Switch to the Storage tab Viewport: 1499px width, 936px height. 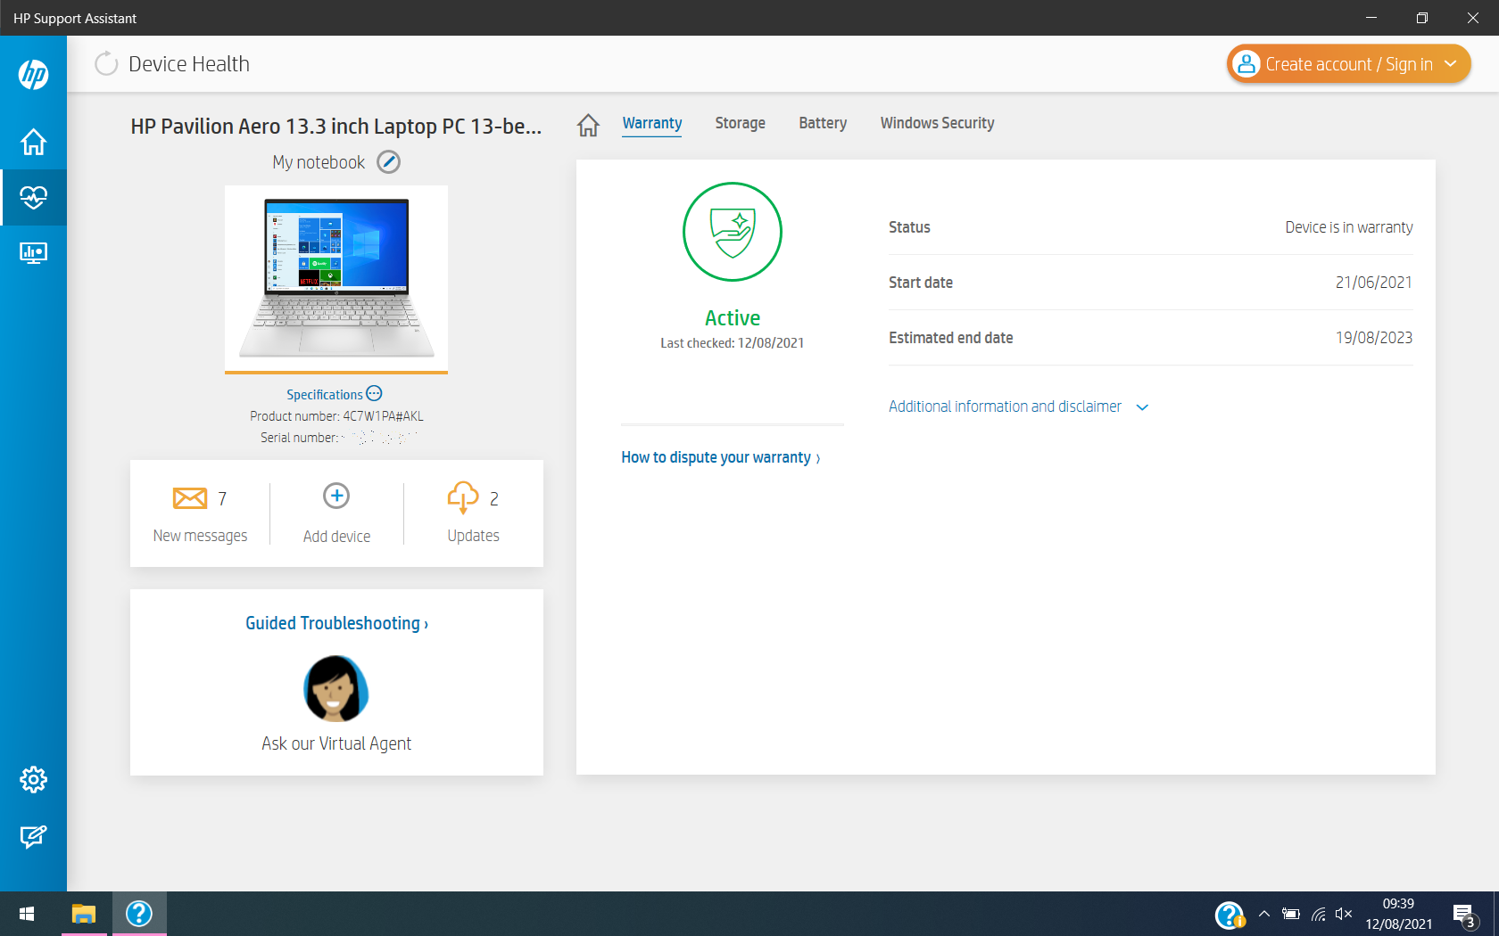click(x=740, y=123)
